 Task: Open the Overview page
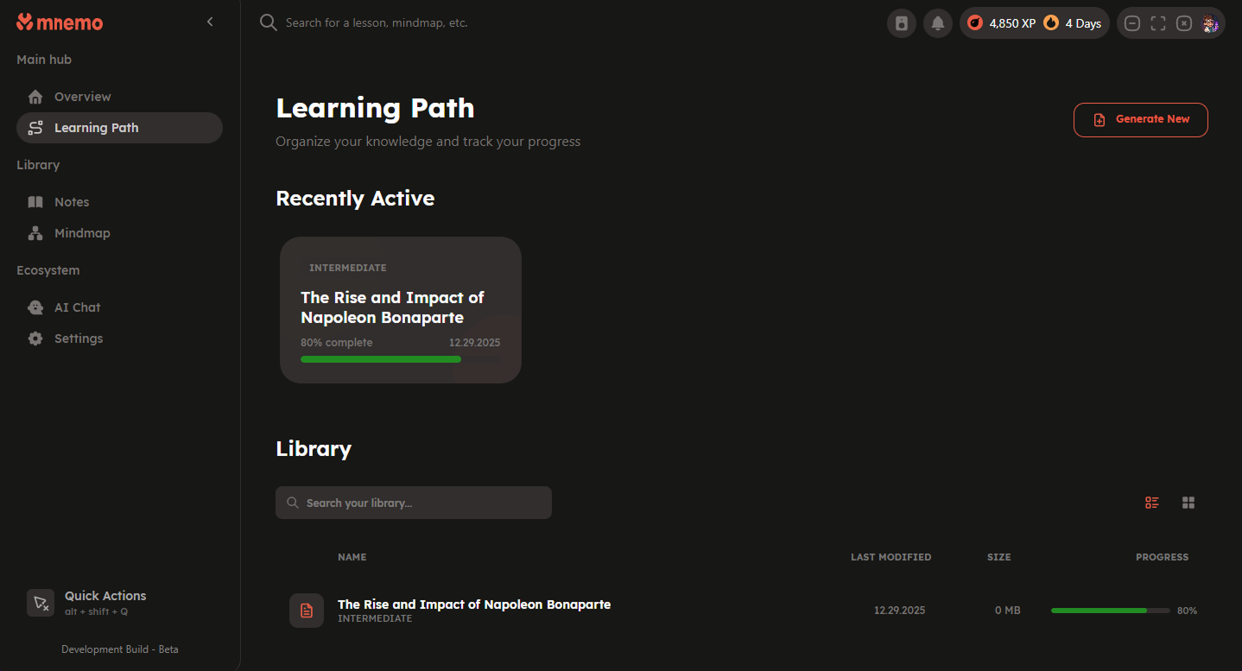119,97
